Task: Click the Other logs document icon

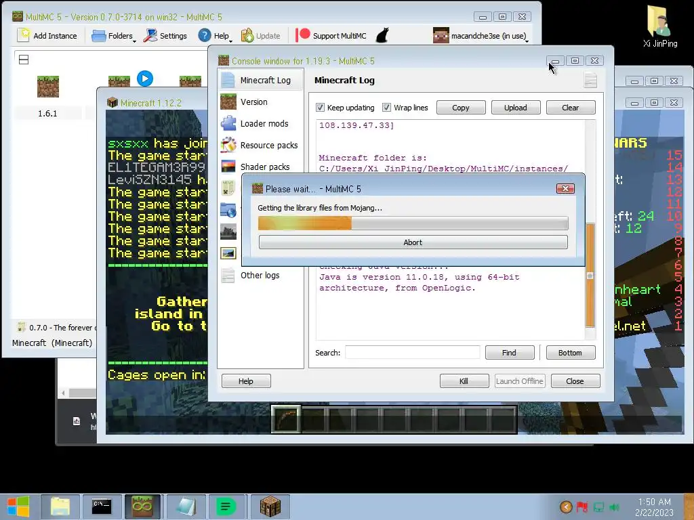Action: click(x=228, y=275)
